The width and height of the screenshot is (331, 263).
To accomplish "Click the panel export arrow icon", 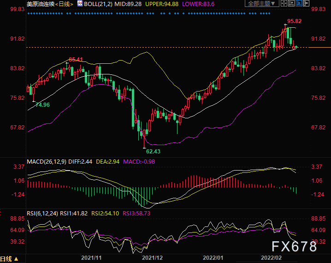I will (x=306, y=3).
